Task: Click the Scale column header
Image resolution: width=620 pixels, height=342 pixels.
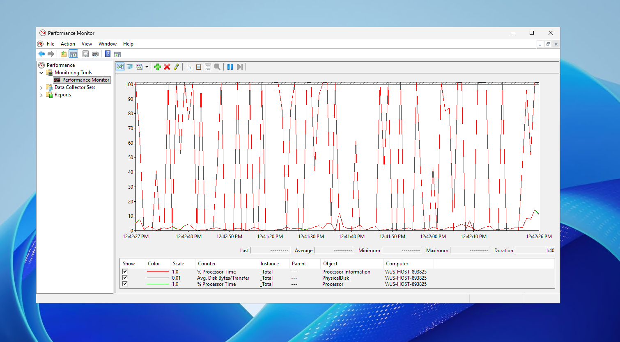Action: 182,264
